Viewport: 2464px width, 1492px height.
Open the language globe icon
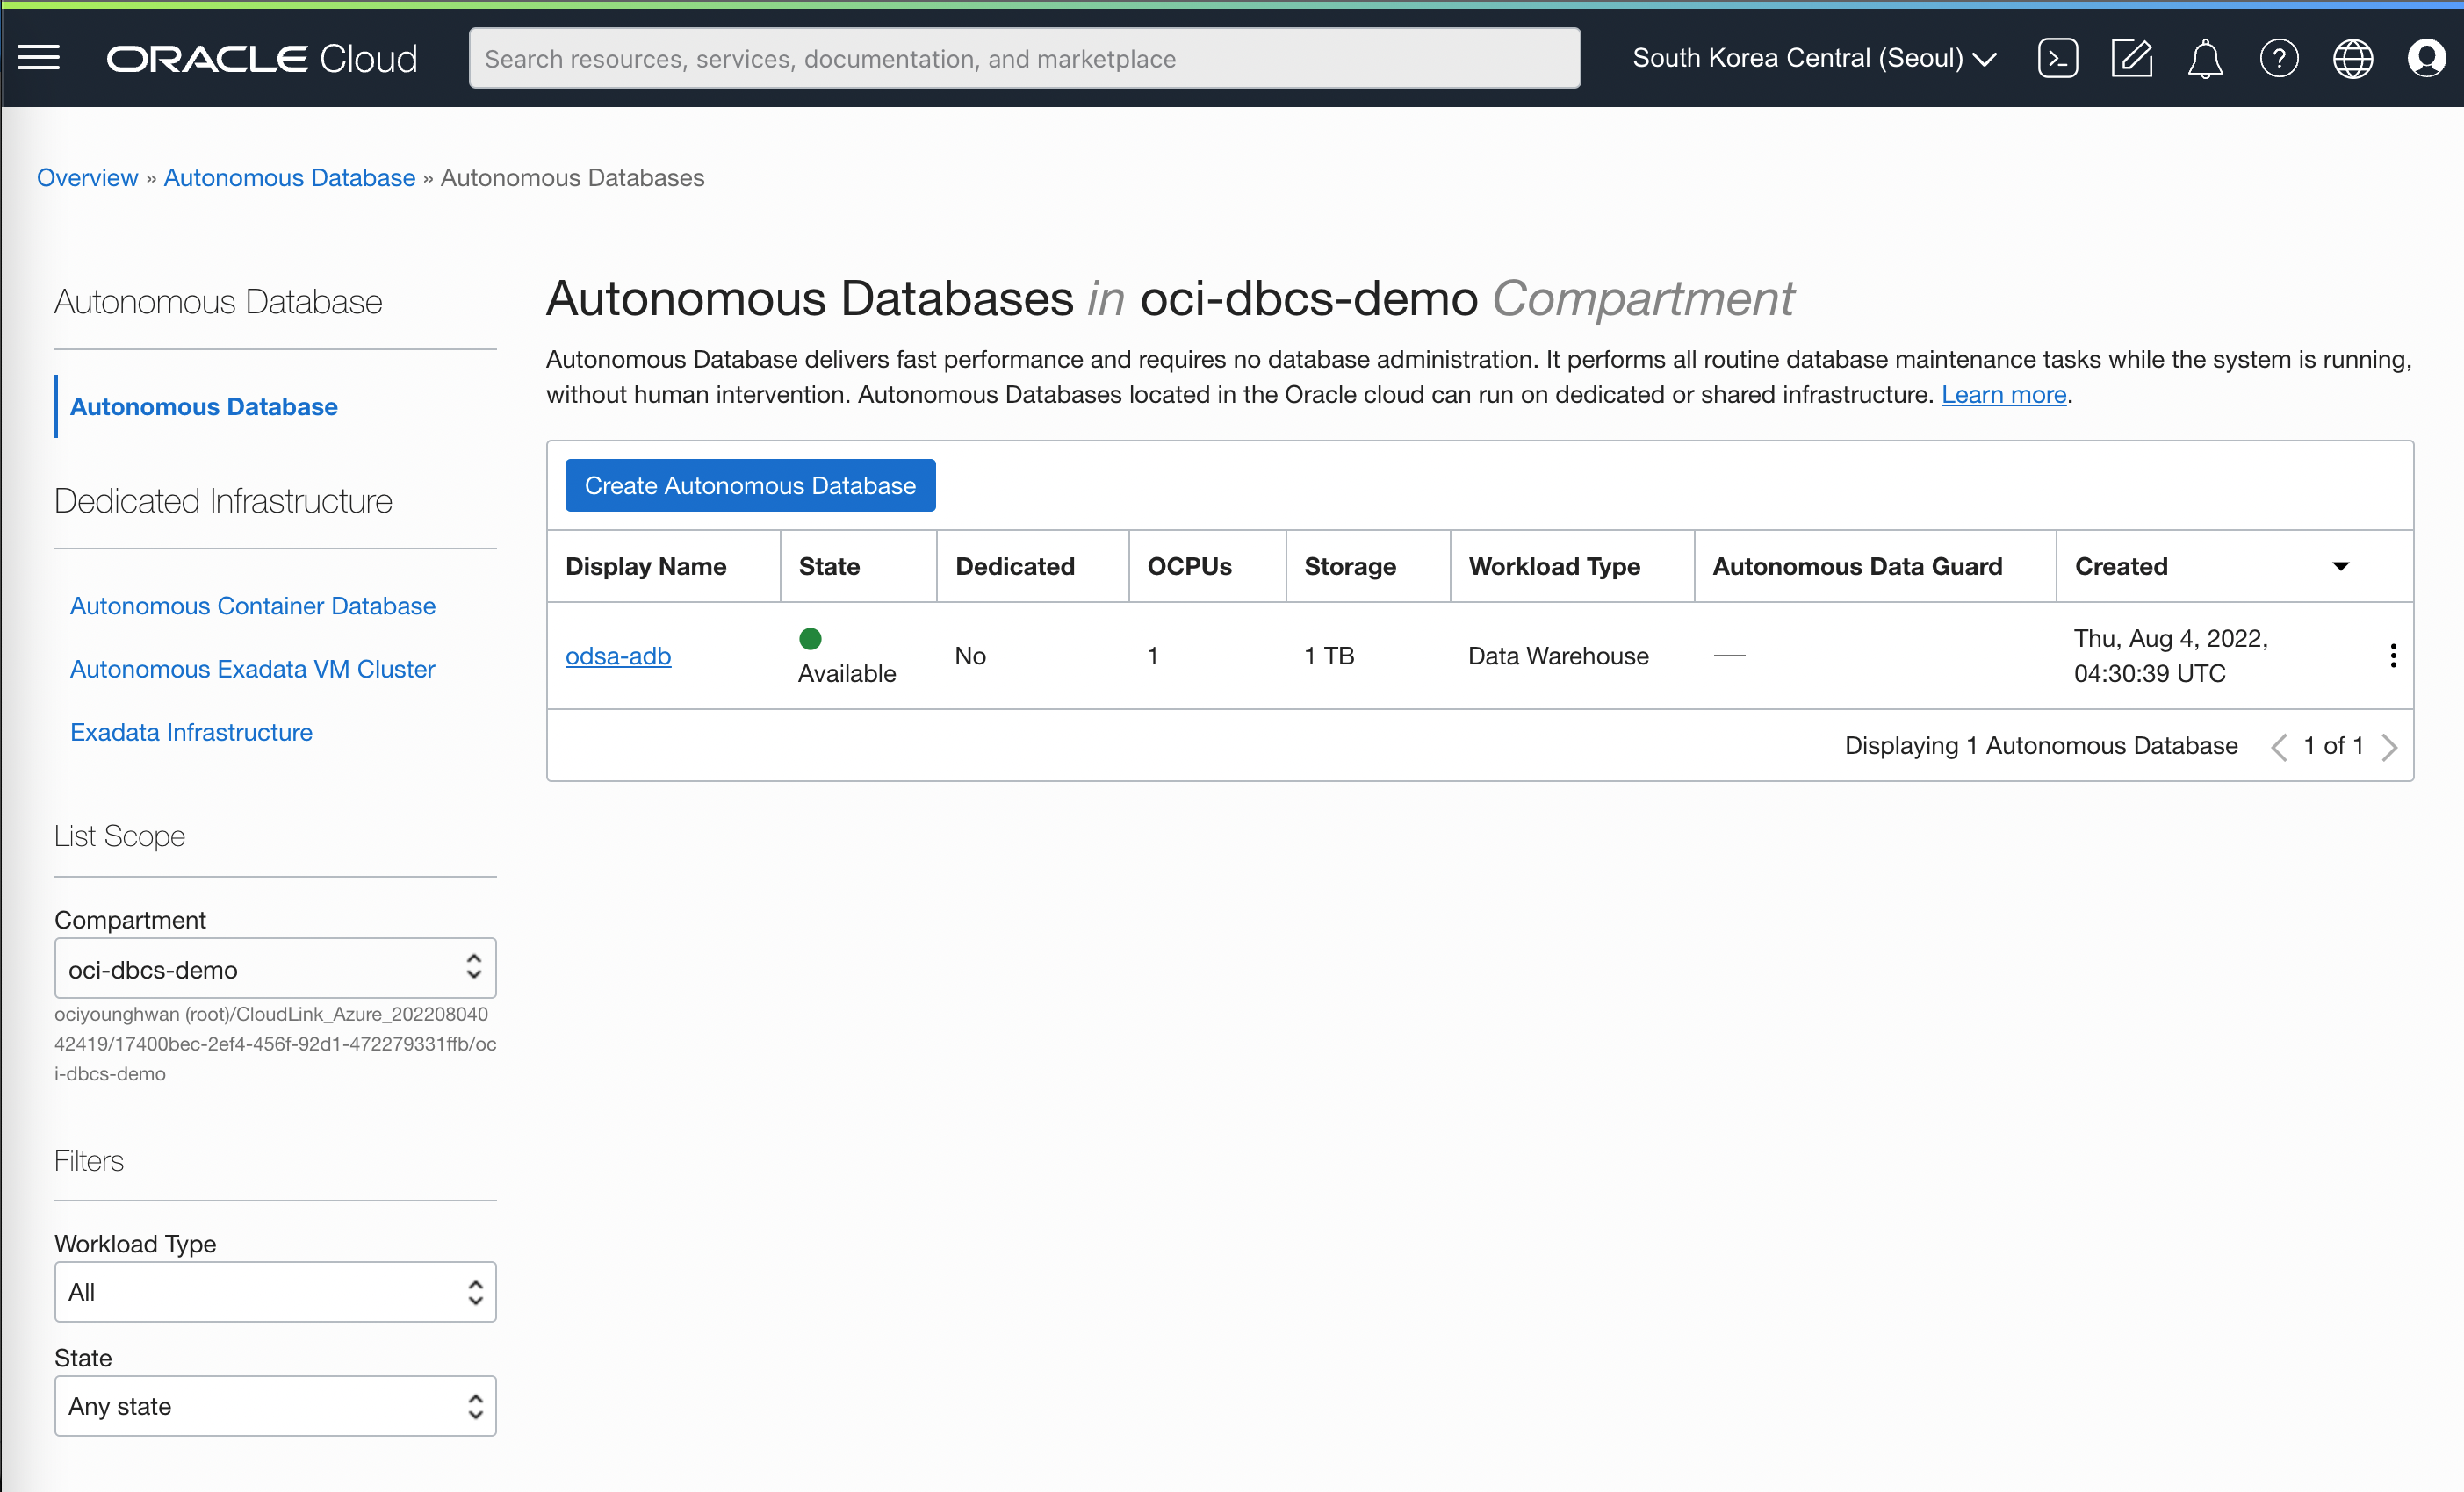(2353, 58)
